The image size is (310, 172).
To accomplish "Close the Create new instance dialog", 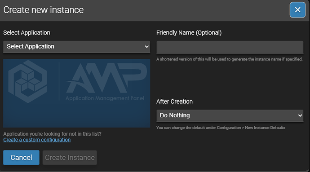I will pyautogui.click(x=297, y=10).
